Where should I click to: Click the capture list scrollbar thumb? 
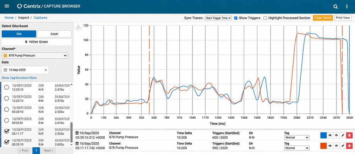point(72,132)
